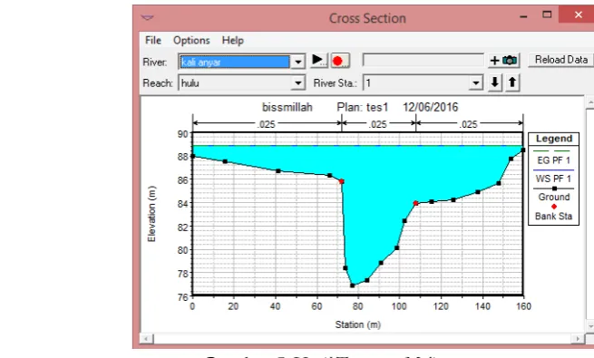
Task: Click horizontal scrollbar right arrow
Action: (578, 338)
